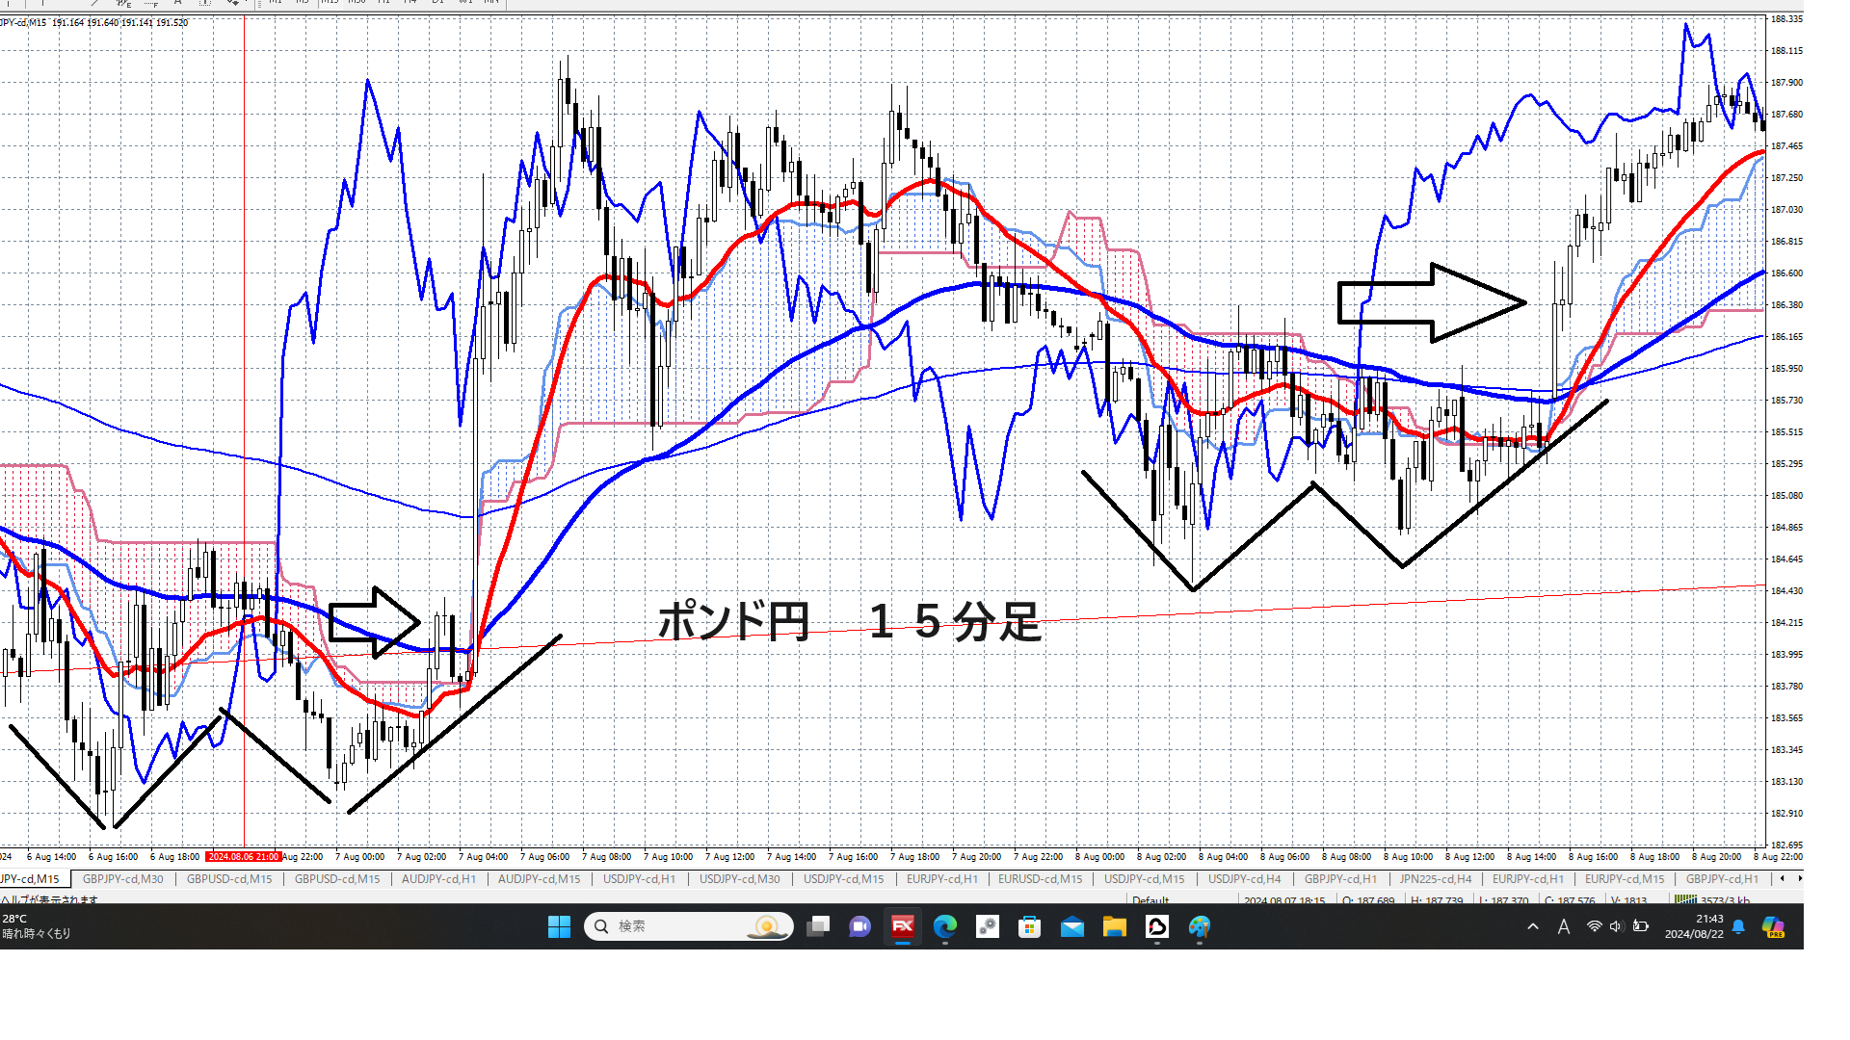Switch to the FX trading app taskbar icon
Image resolution: width=1850 pixels, height=1040 pixels.
(x=903, y=926)
